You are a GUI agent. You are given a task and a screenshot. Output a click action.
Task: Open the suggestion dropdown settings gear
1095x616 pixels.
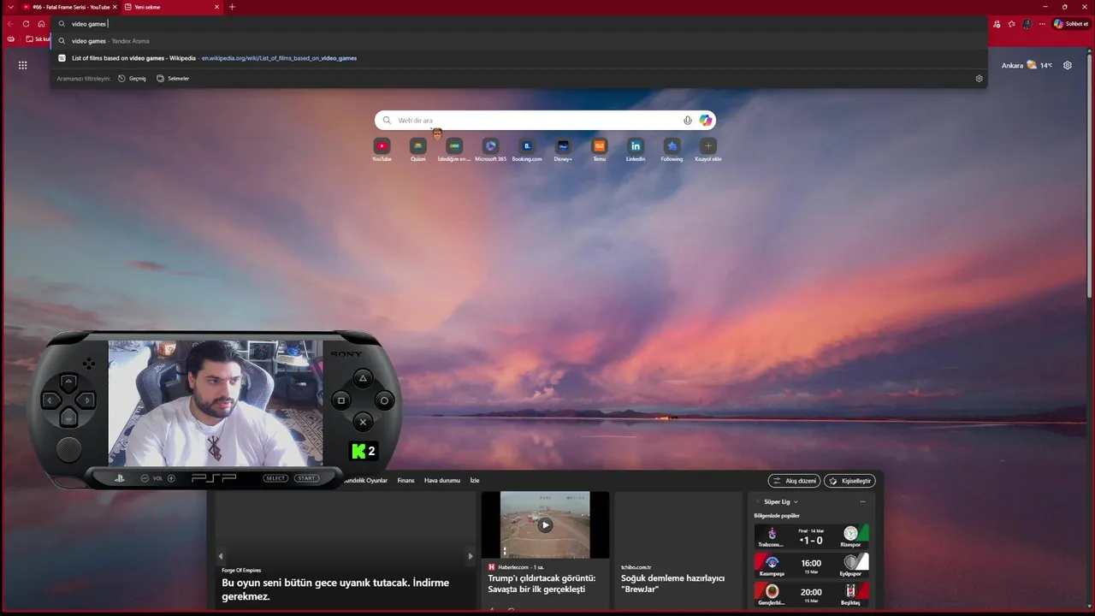click(980, 79)
